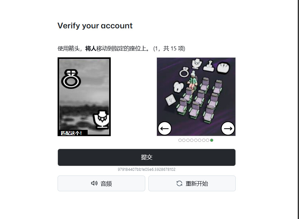The width and height of the screenshot is (299, 219).
Task: Click the joystick icon above the seats
Action: (x=209, y=66)
